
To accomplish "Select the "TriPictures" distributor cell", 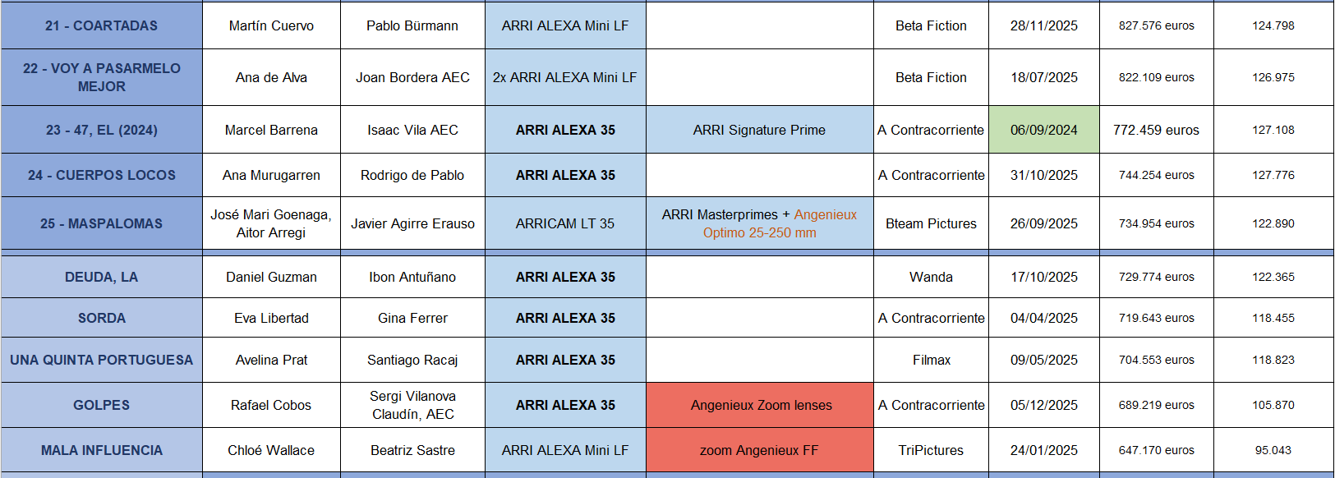I will tap(931, 450).
